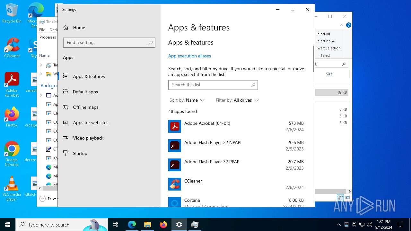Click Firefox desktop shortcut
The width and height of the screenshot is (411, 231).
pos(12,117)
